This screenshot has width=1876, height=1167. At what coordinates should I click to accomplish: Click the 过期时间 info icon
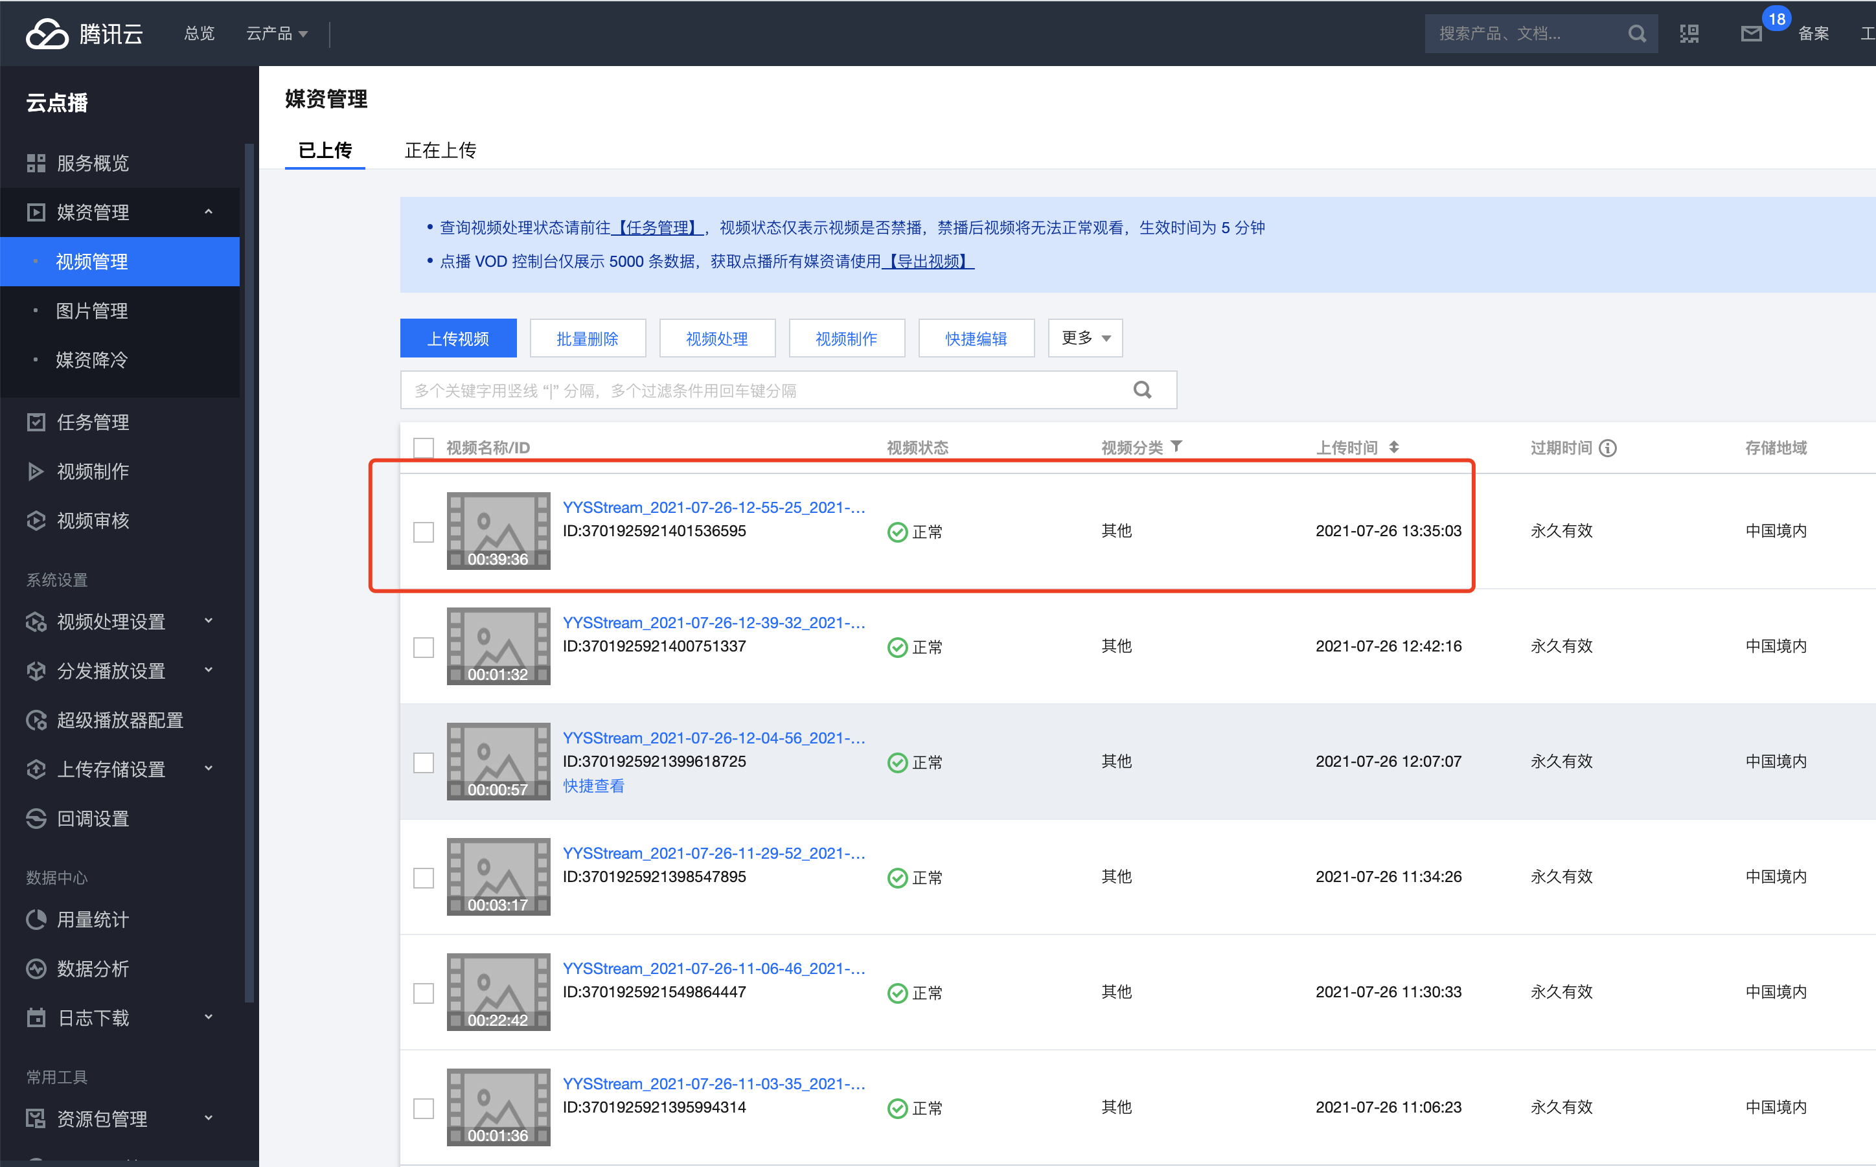(1607, 448)
